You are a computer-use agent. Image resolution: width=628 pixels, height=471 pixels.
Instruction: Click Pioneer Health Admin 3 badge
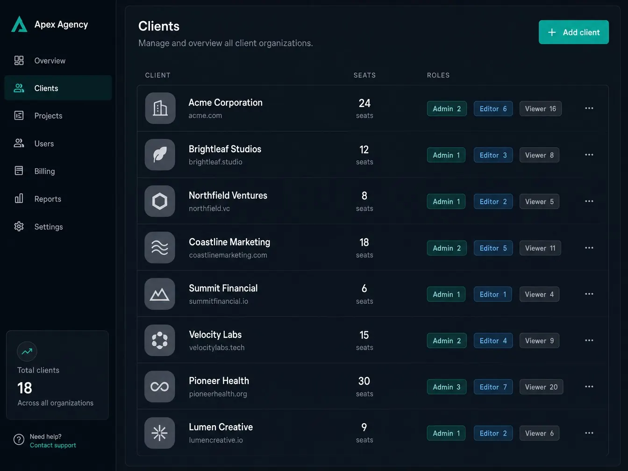click(447, 387)
